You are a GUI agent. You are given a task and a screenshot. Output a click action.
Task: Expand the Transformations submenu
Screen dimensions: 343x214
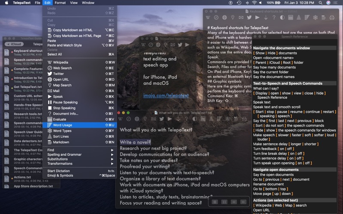(80, 163)
